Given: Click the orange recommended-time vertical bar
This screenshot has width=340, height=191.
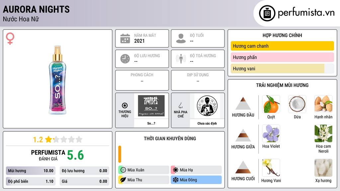Looking at the screenshot, I should click(120, 154).
